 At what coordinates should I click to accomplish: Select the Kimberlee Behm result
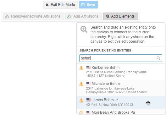121,72
